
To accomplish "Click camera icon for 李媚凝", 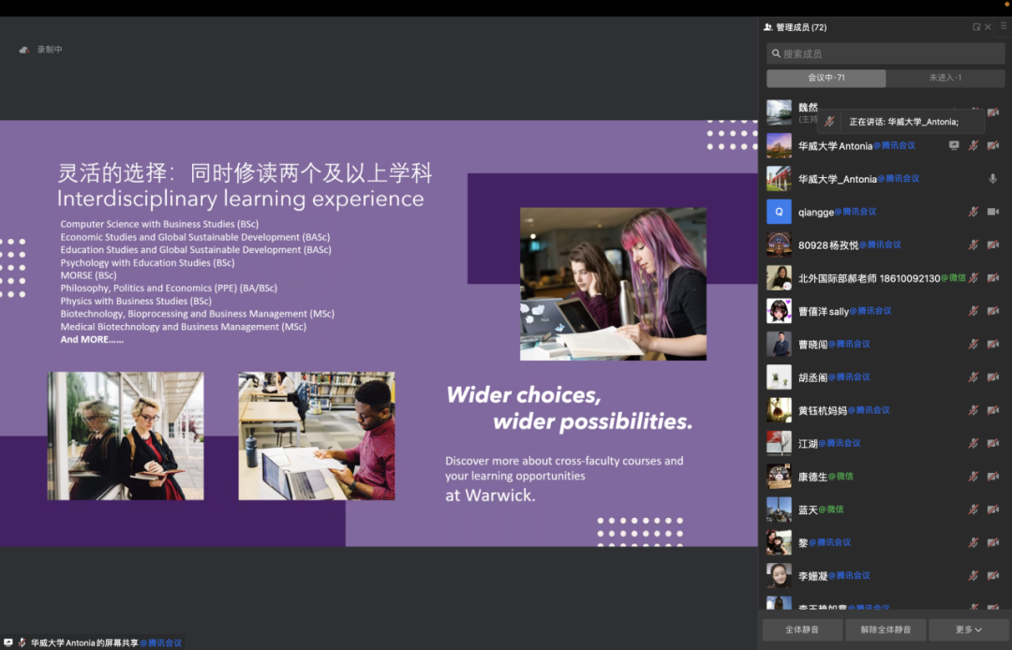I will click(x=993, y=576).
